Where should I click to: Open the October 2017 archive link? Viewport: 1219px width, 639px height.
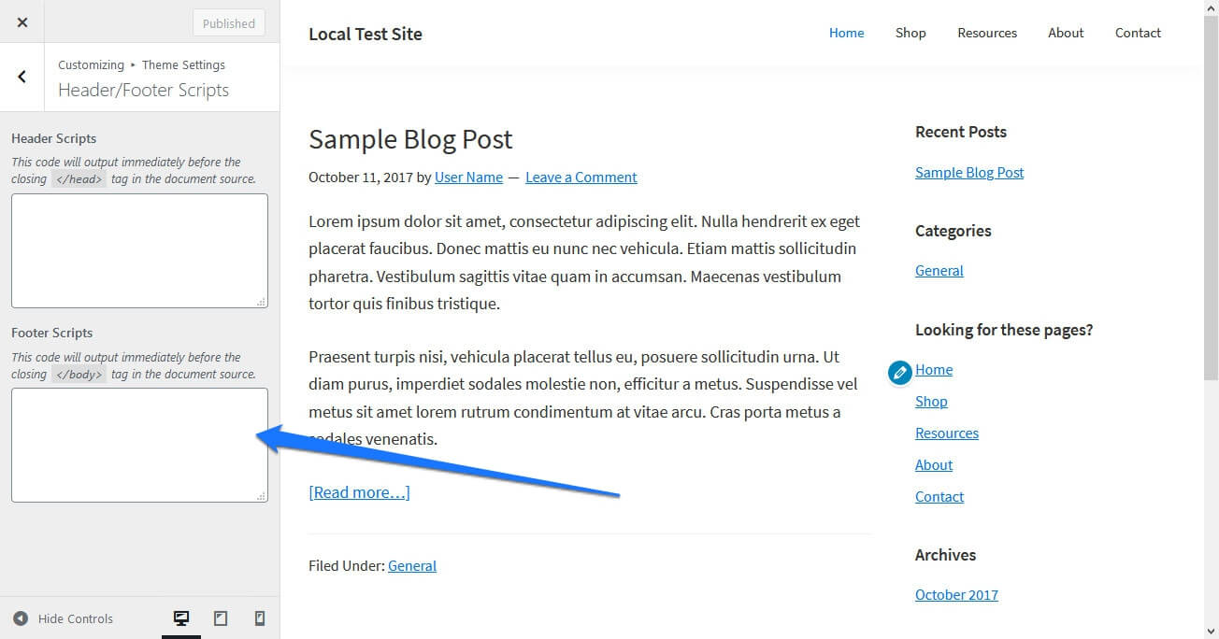(x=956, y=595)
